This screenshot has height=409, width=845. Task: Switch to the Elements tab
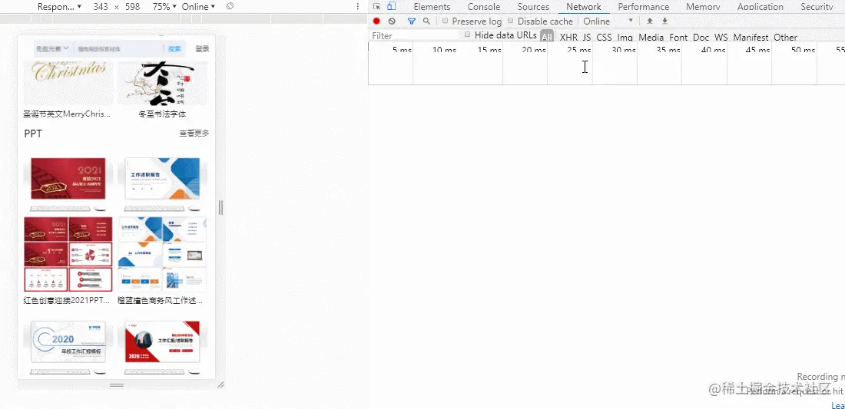point(432,6)
